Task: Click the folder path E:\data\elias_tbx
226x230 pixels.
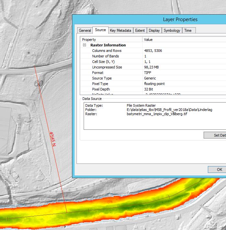Action: (169, 110)
